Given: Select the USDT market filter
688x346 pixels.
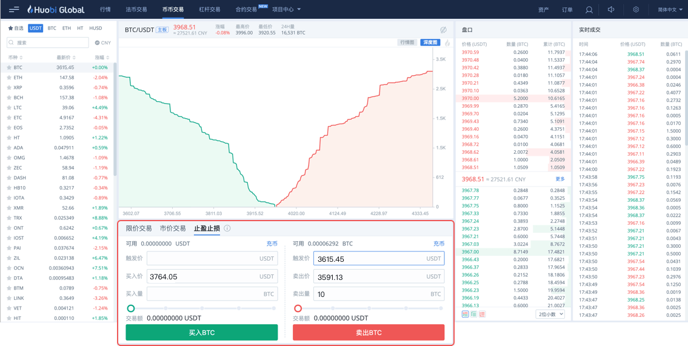Looking at the screenshot, I should [x=36, y=28].
